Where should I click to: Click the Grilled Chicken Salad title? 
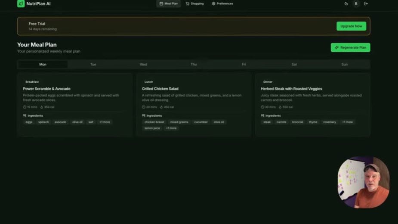(x=160, y=89)
